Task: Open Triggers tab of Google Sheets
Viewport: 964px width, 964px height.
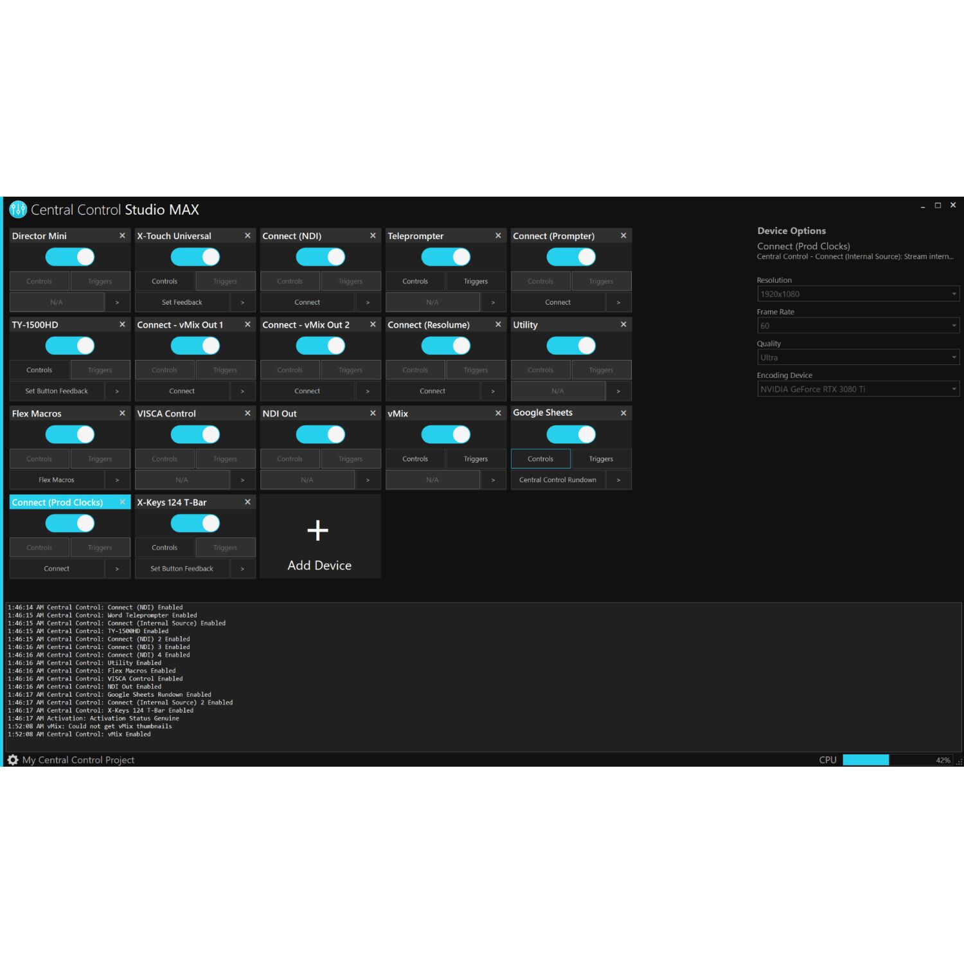Action: tap(601, 458)
